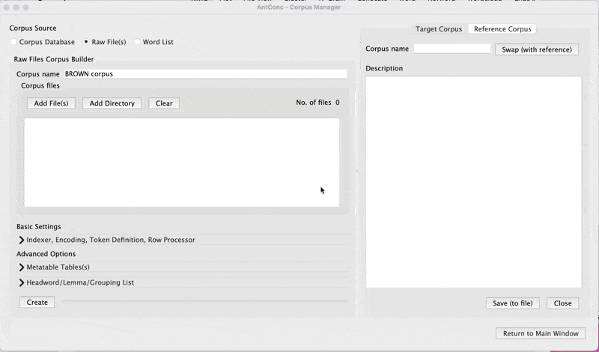This screenshot has height=352, width=599.
Task: Focus the BROWN corpus name field
Action: pos(204,74)
